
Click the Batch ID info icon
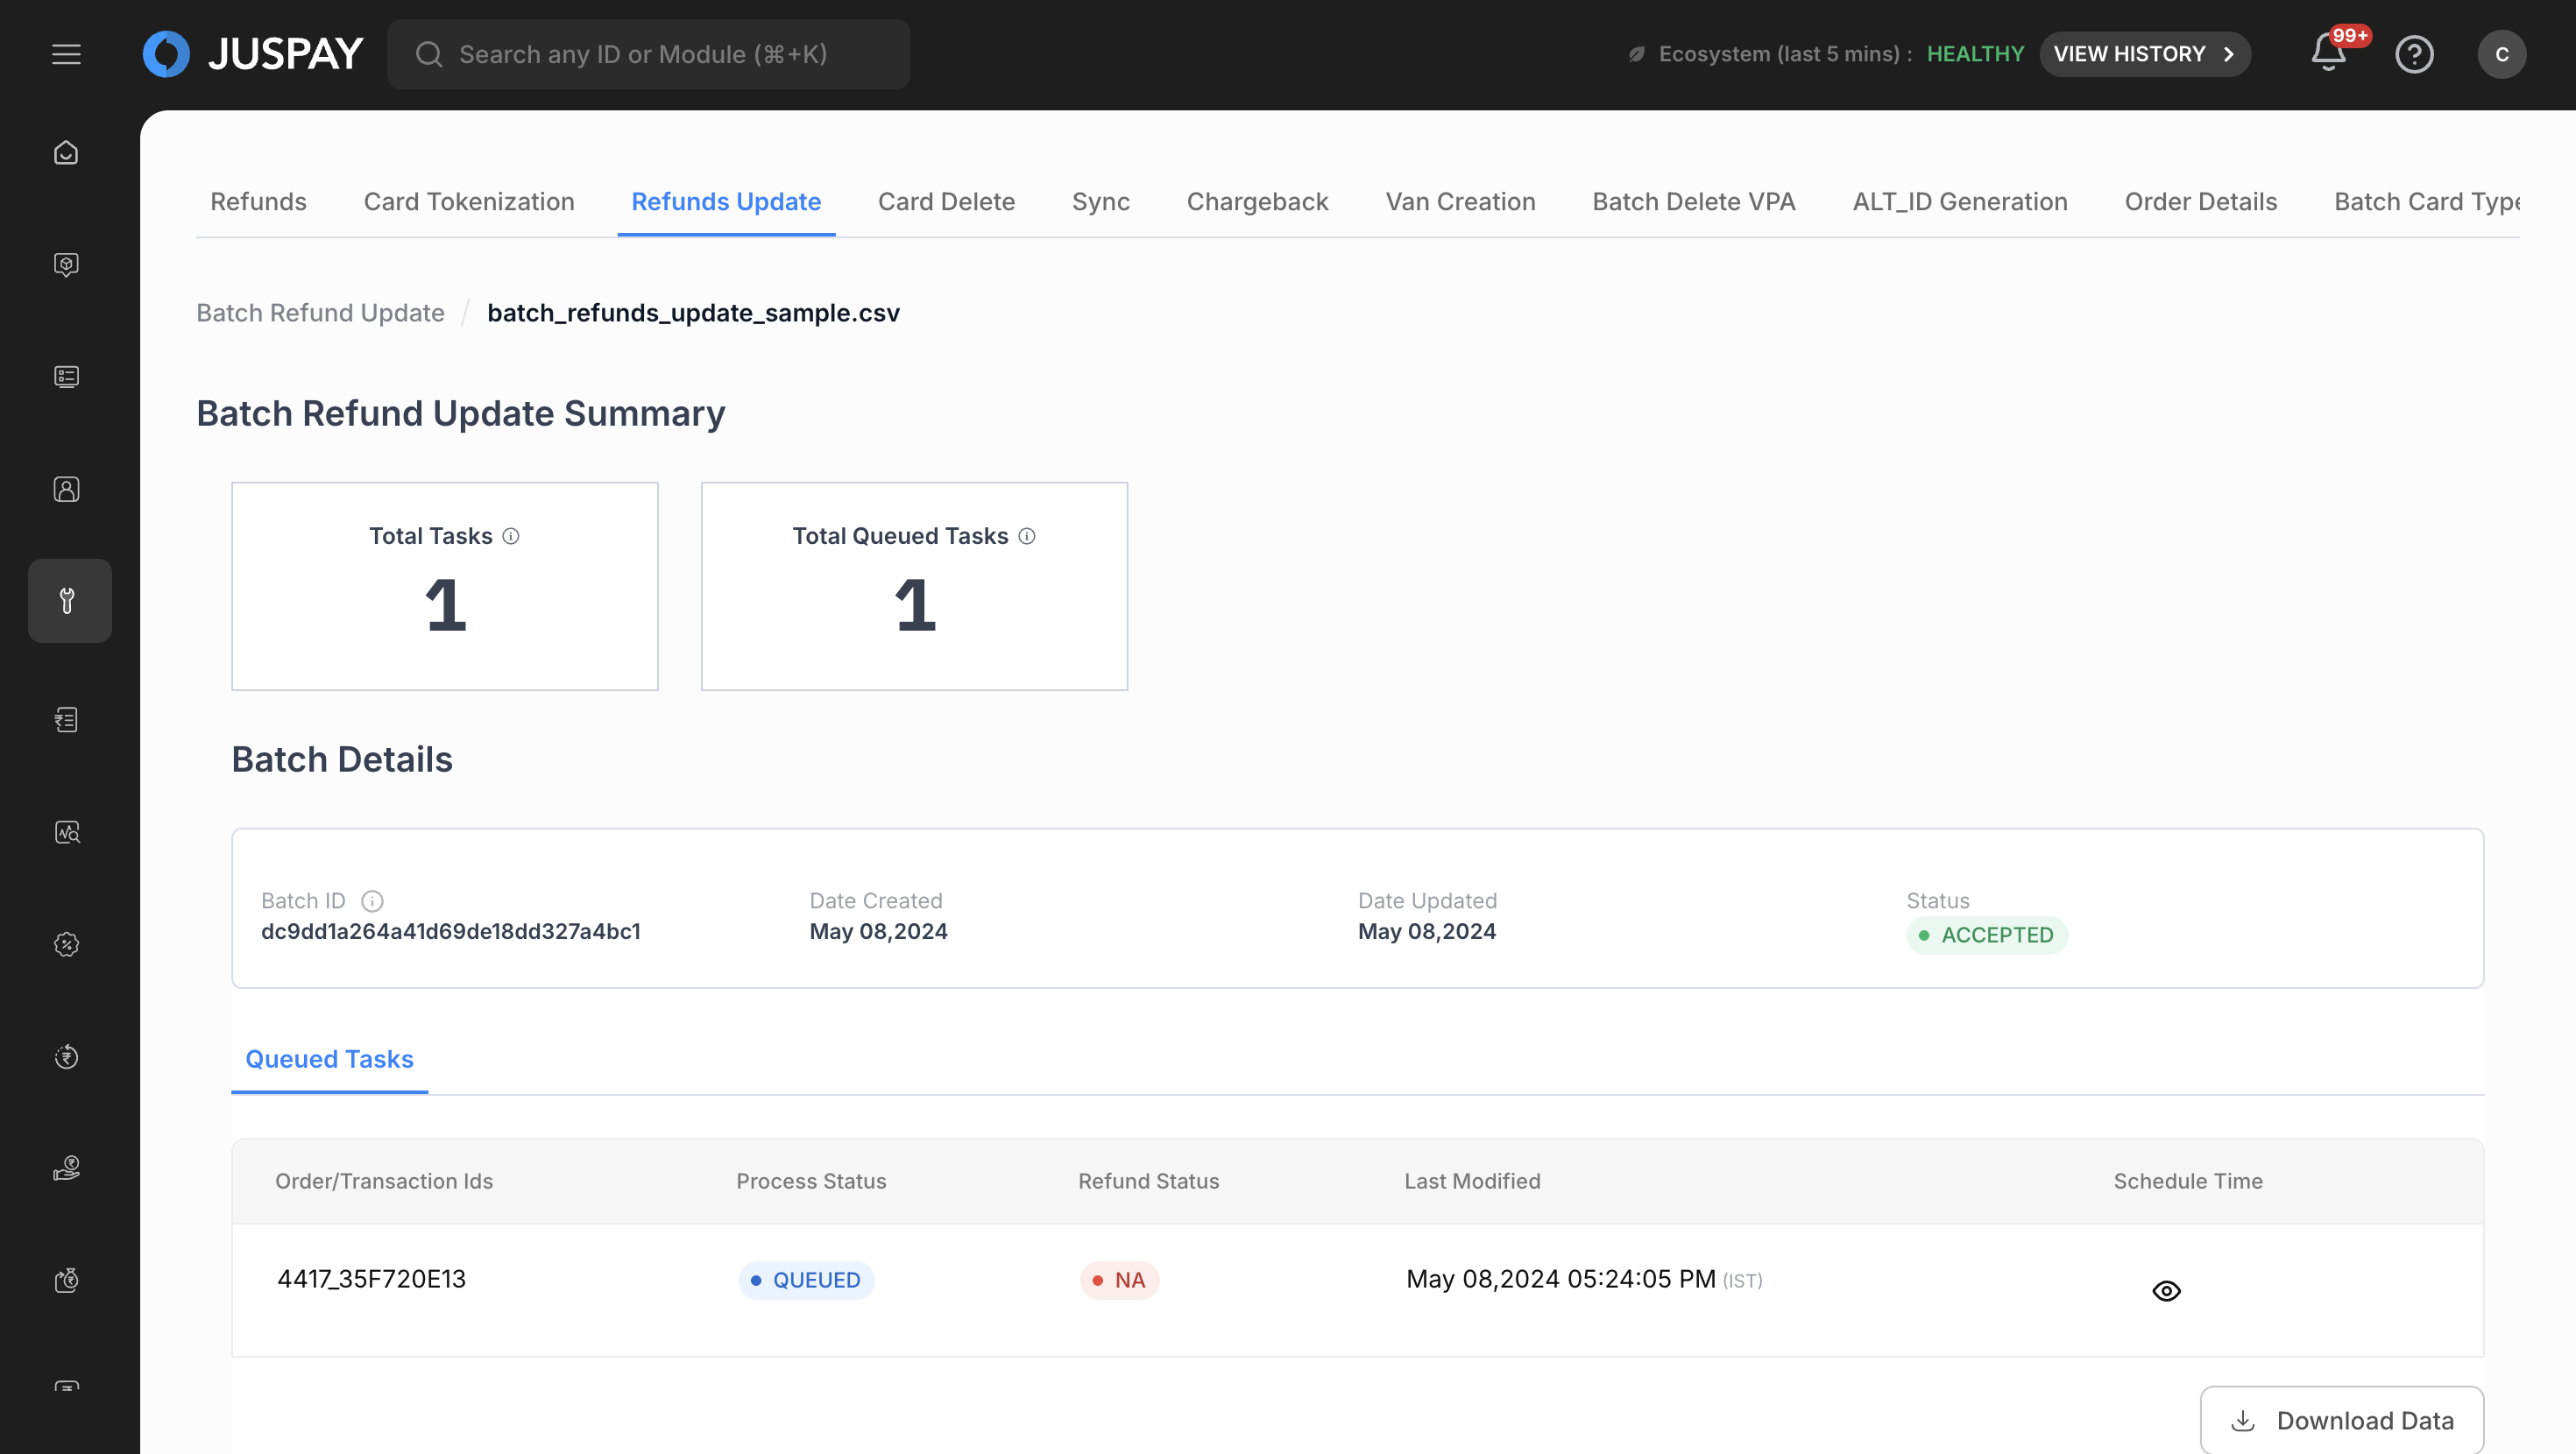pos(372,901)
